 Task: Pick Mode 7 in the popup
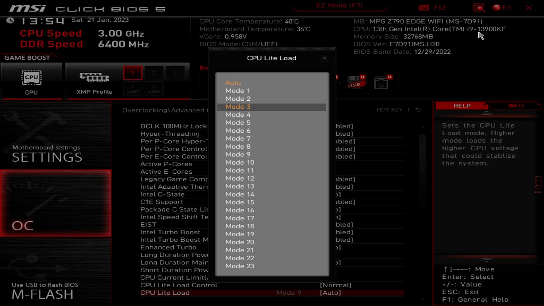pyautogui.click(x=238, y=139)
